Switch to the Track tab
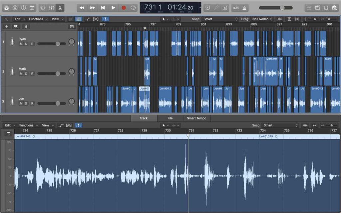Screen dimensions: 341x213 [x=144, y=118]
